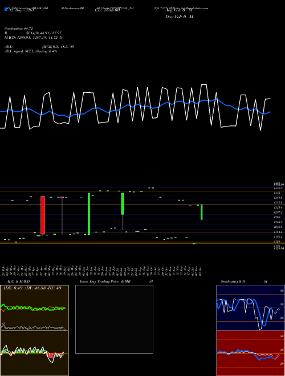Select the last green candle near December
285x376 pixels.
click(x=202, y=212)
